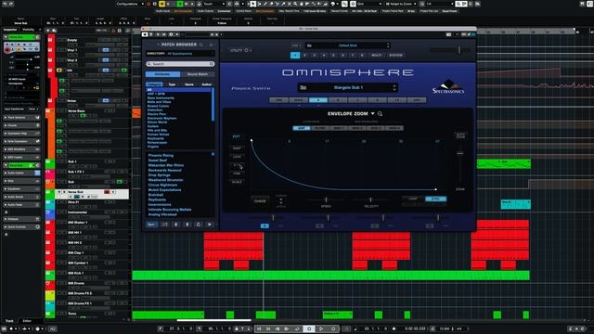Click the SYSTEM button
This screenshot has width=594, height=334.
[x=396, y=56]
